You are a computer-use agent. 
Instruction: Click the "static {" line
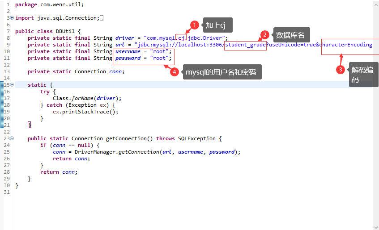(x=40, y=85)
